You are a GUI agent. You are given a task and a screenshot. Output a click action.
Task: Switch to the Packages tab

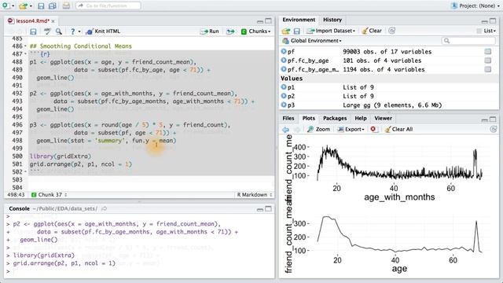(335, 119)
